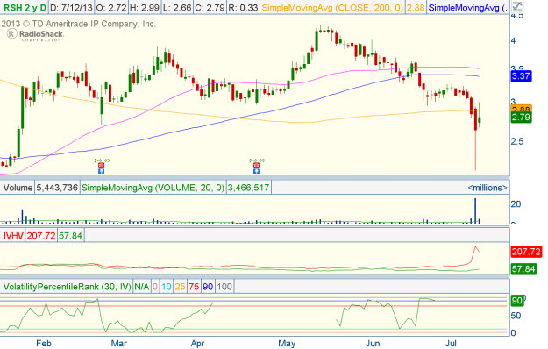Image resolution: width=548 pixels, height=349 pixels.
Task: Click the 2.5 price axis label
Action: (x=518, y=142)
